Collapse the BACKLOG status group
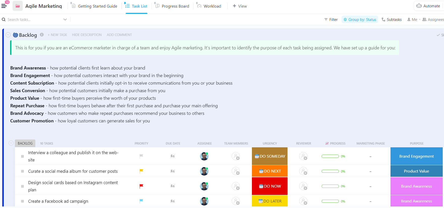This screenshot has height=208, width=444. point(11,143)
